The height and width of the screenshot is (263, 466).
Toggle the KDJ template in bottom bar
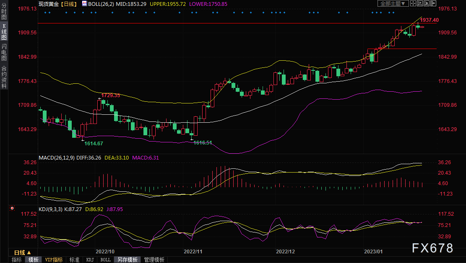tap(90, 260)
